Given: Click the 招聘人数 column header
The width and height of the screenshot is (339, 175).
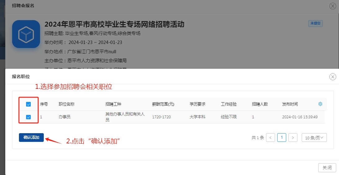Looking at the screenshot, I should coord(260,104).
